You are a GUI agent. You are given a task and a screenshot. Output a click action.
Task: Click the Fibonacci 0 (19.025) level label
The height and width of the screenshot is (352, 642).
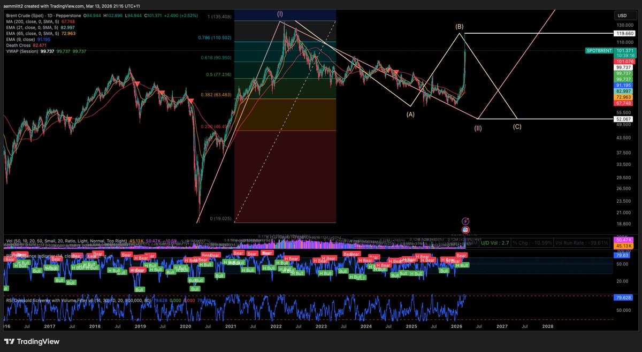pos(219,218)
